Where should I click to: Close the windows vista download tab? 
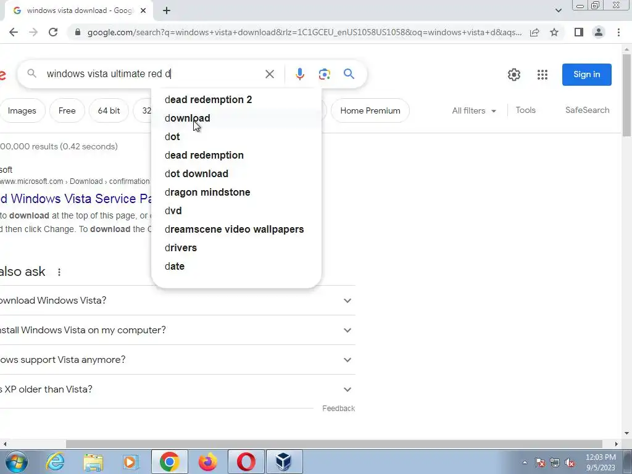pyautogui.click(x=143, y=11)
